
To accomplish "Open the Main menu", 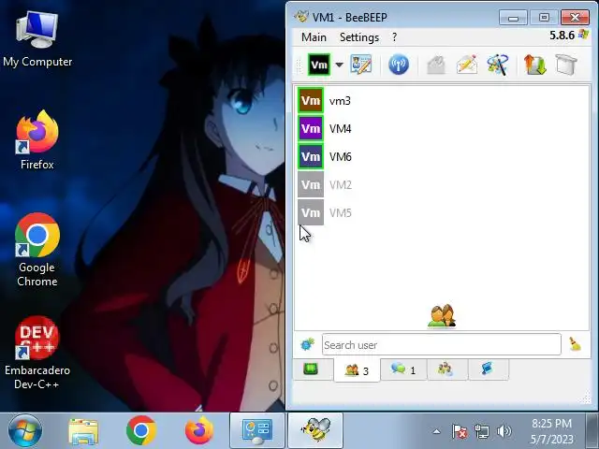I will [x=314, y=37].
